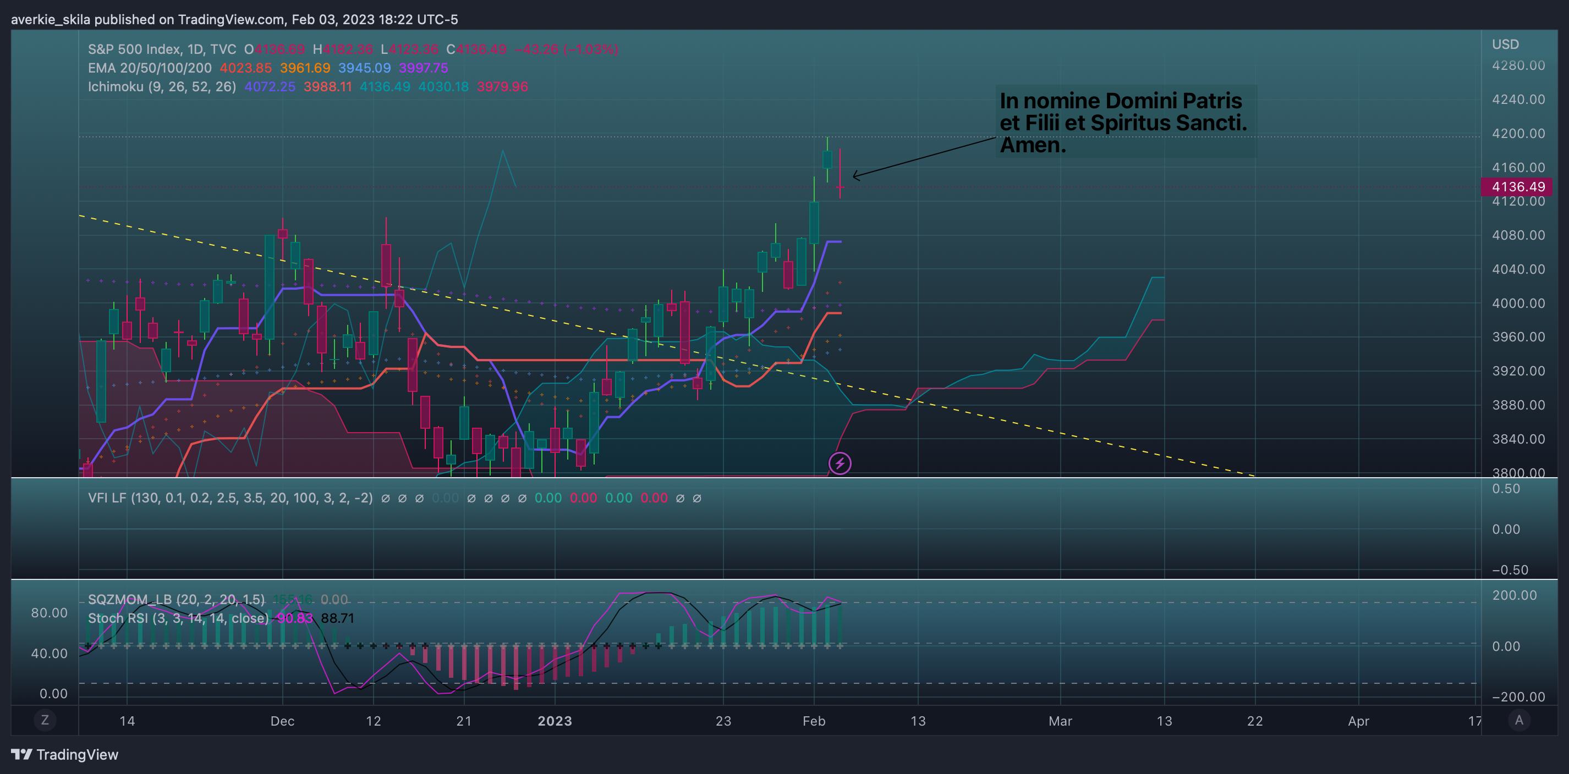Click the Dec label on time axis
Image resolution: width=1569 pixels, height=774 pixels.
coord(282,721)
